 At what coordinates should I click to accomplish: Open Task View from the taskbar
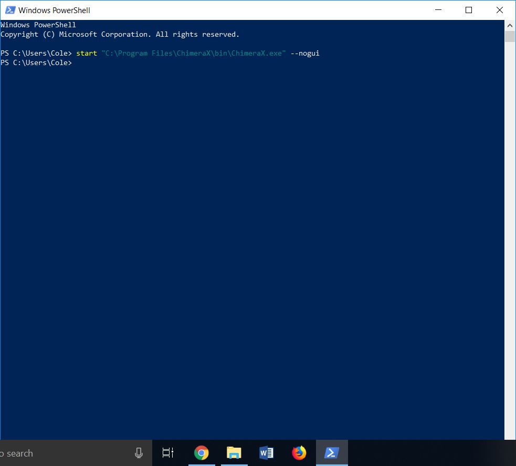point(168,453)
